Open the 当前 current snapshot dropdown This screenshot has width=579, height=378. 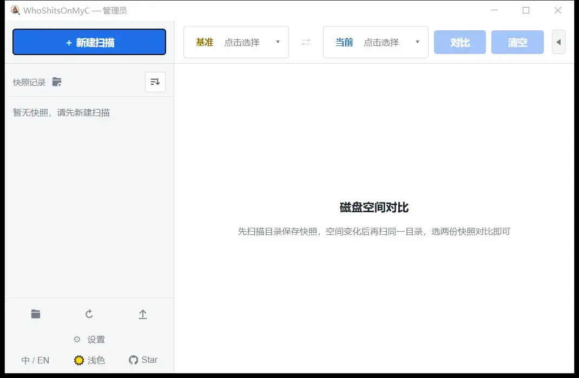click(x=376, y=42)
